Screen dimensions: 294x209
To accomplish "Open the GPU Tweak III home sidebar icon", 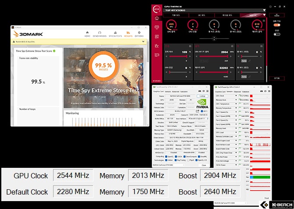I will 157,18.
